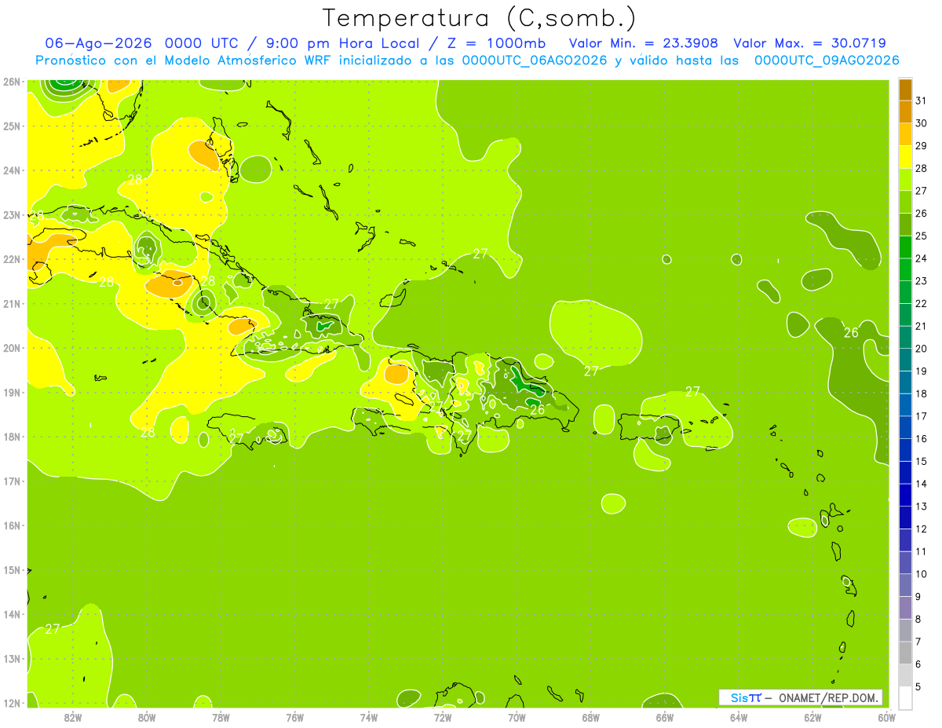This screenshot has width=942, height=728.
Task: Click the brown swatch above 31 on color scale
Action: 905,90
